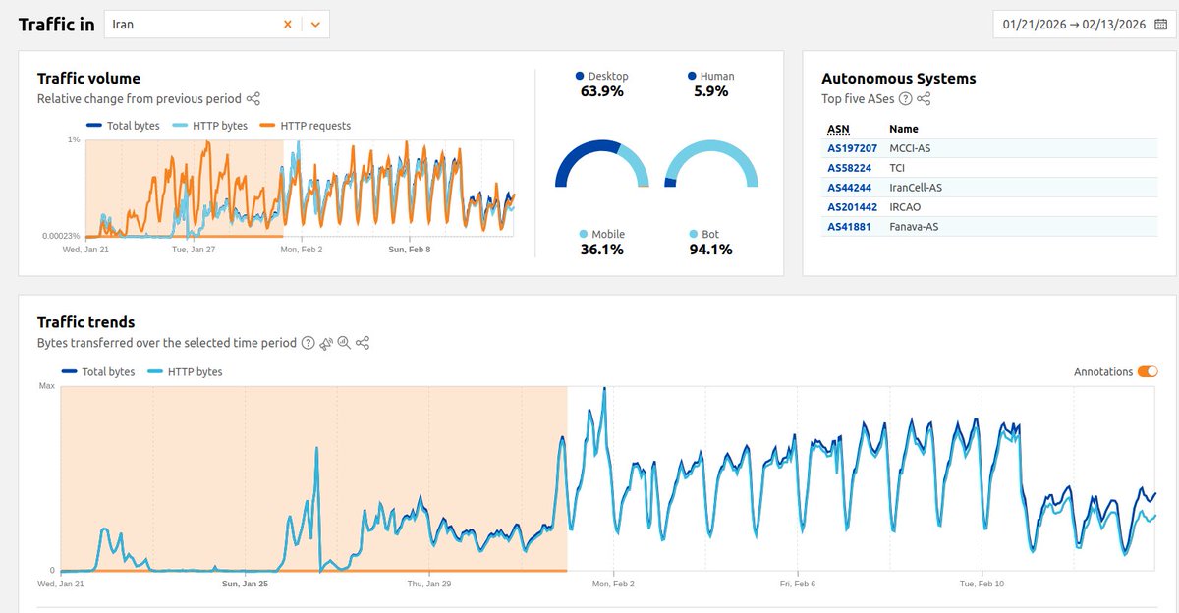
Task: Click Mon, Feb 2 on Traffic trends axis
Action: tap(613, 584)
